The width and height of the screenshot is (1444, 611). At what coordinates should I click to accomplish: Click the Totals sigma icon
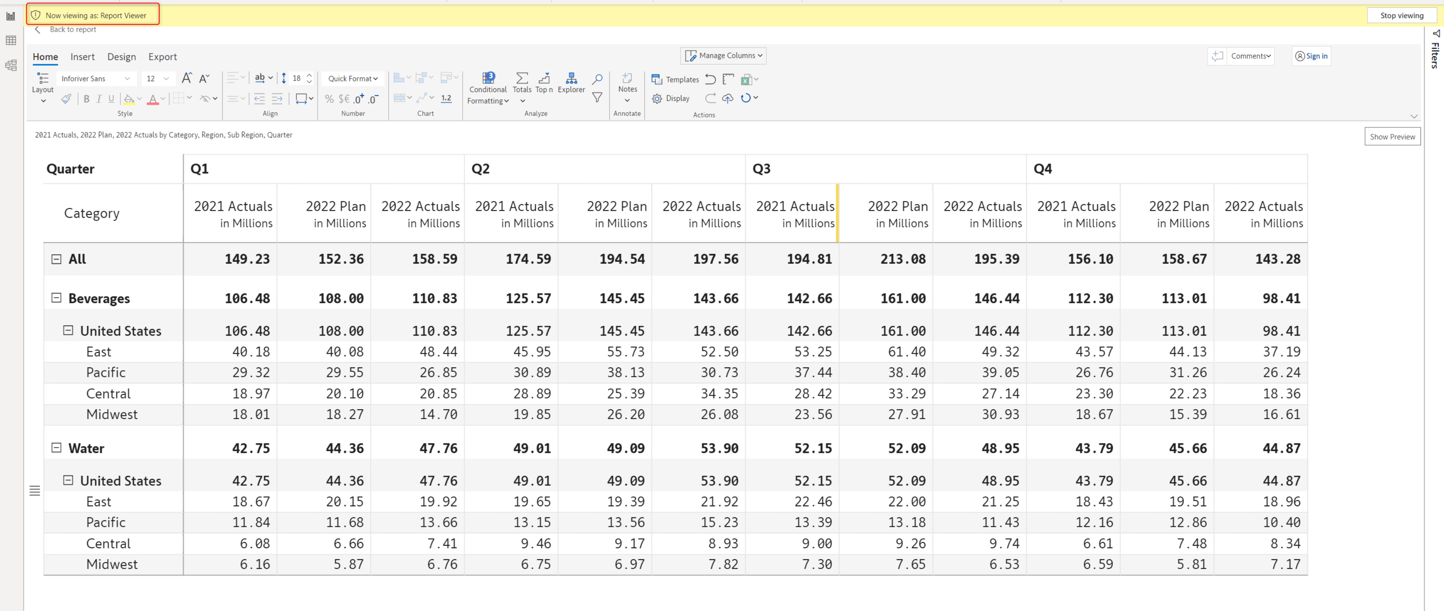coord(521,78)
